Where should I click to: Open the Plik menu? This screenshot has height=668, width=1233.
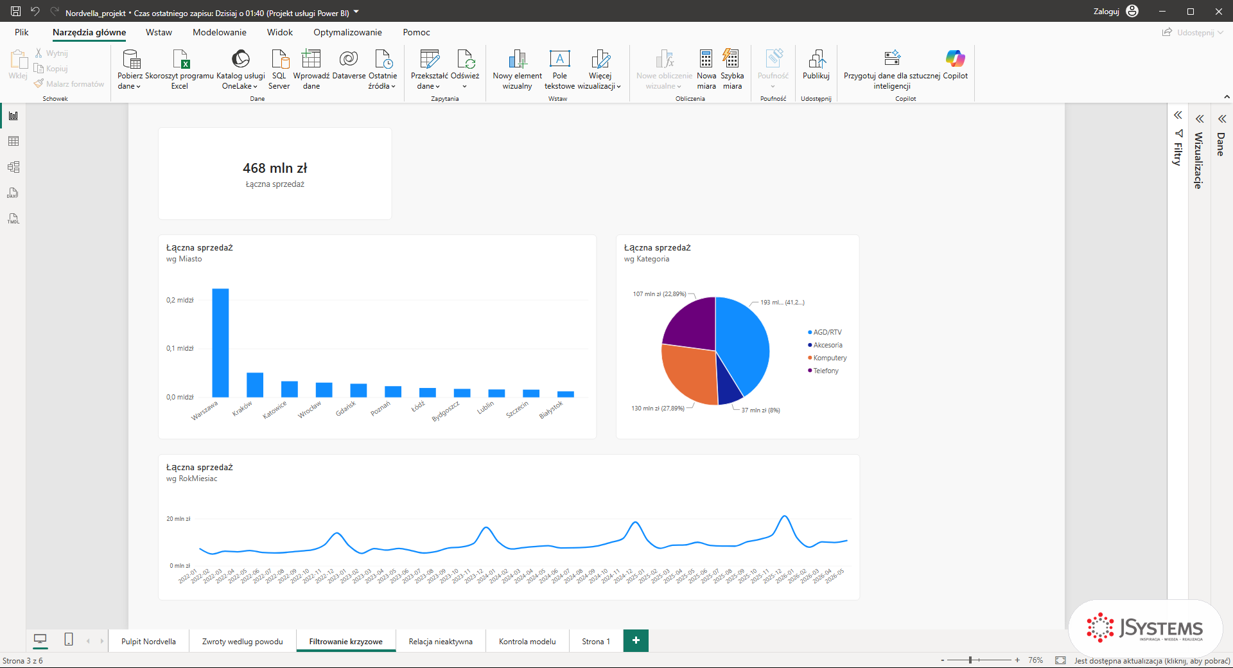pos(22,32)
